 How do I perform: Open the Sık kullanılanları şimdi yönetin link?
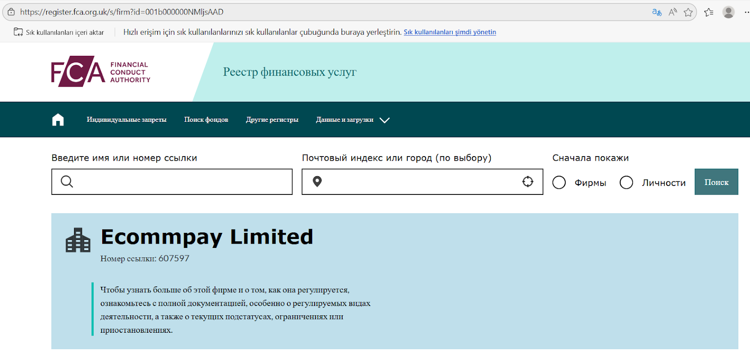coord(450,32)
